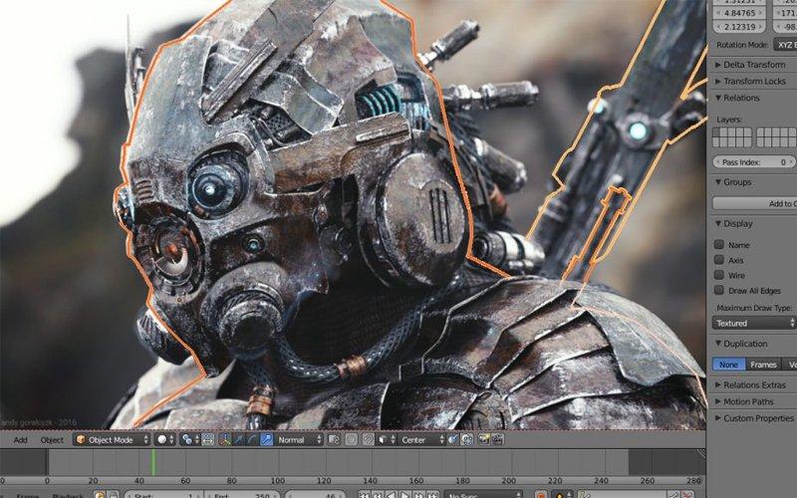Open the Object Mode dropdown
The height and width of the screenshot is (498, 797).
pos(112,439)
